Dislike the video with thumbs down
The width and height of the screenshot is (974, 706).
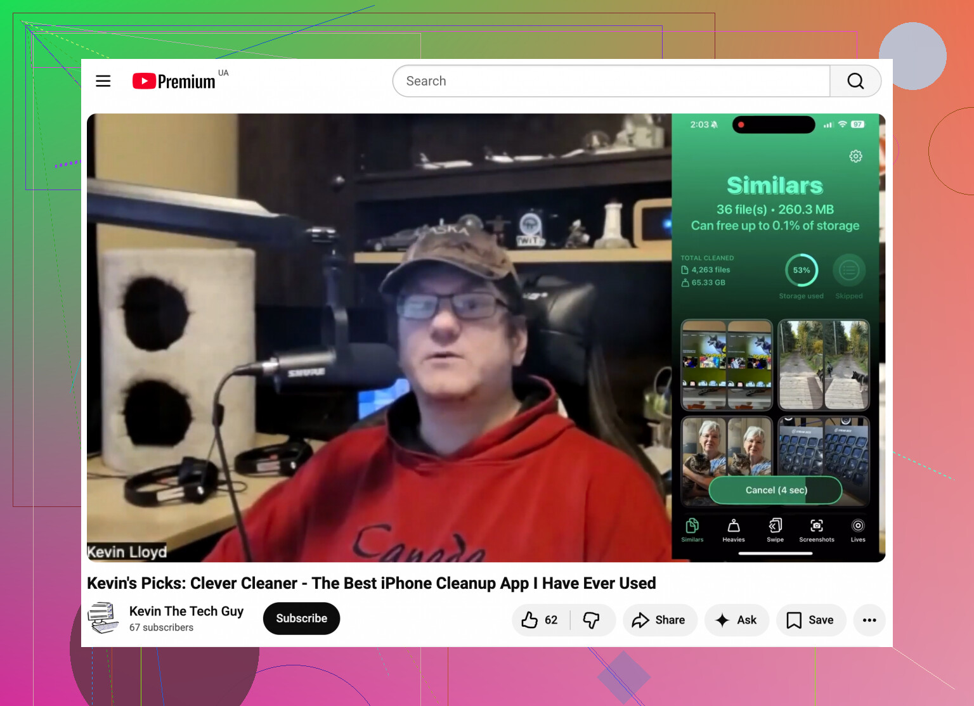click(592, 620)
